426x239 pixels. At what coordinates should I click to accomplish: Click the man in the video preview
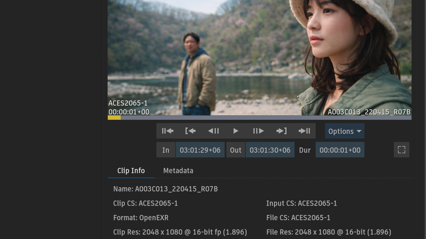[x=196, y=75]
